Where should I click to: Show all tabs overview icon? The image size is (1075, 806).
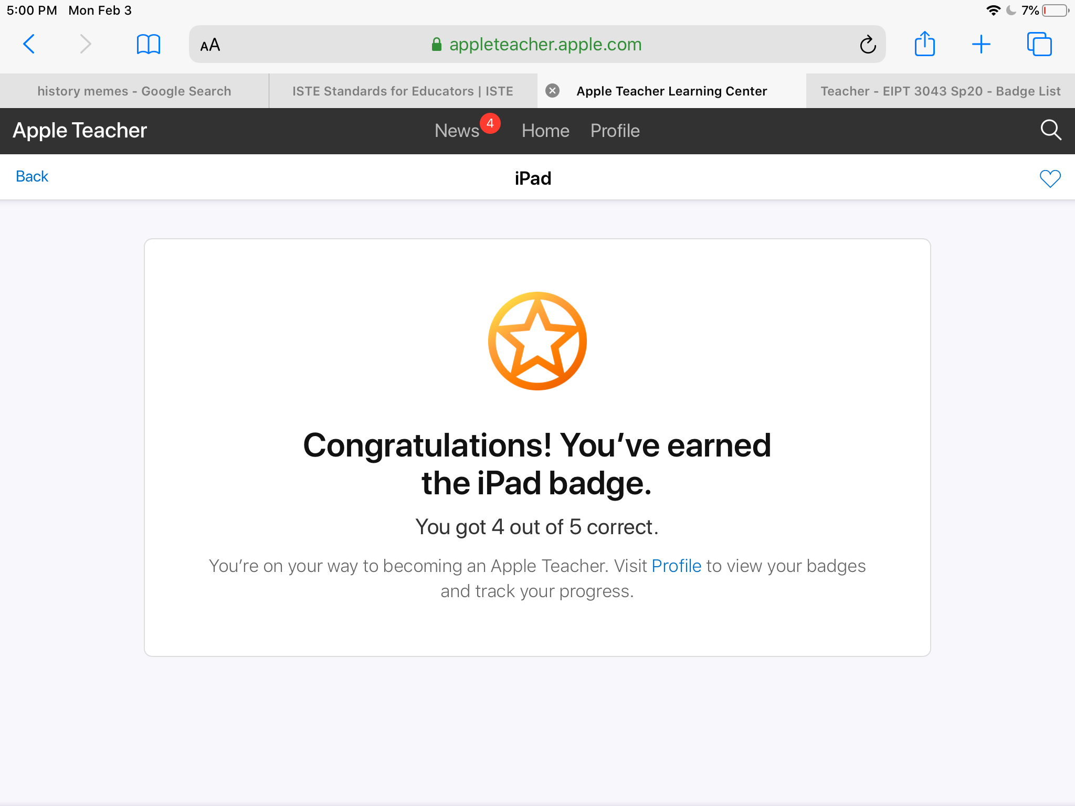point(1039,44)
